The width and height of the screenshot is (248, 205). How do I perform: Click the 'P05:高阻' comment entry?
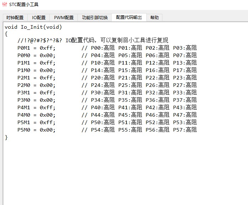click(x=130, y=55)
